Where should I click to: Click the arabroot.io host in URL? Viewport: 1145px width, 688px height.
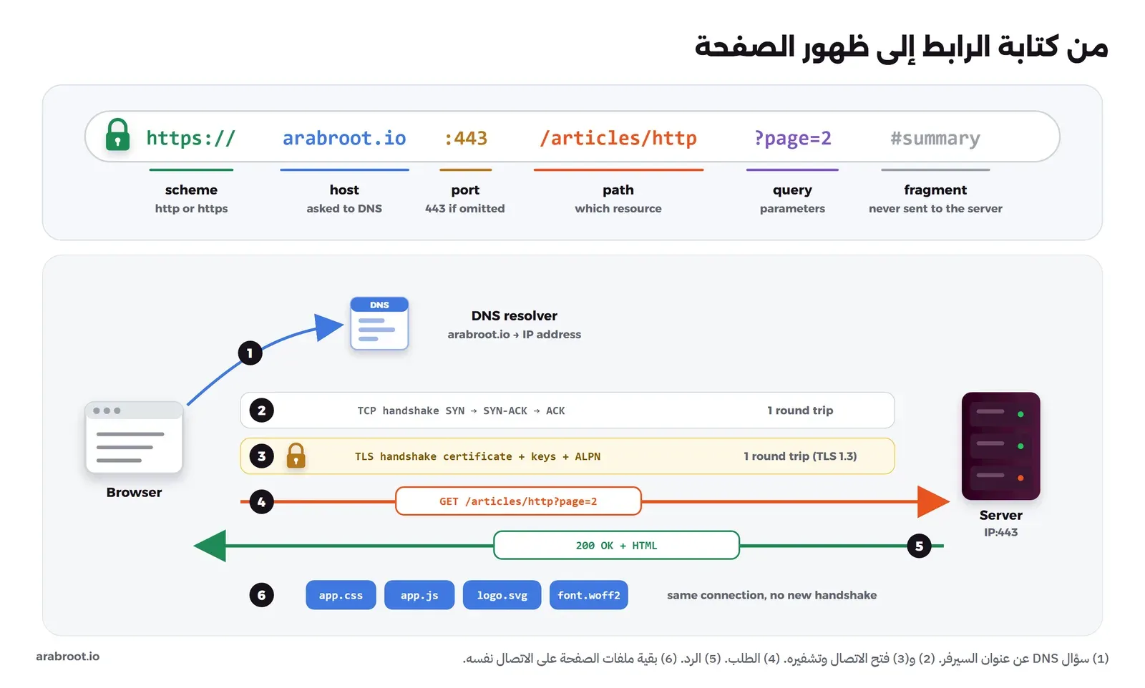coord(344,138)
